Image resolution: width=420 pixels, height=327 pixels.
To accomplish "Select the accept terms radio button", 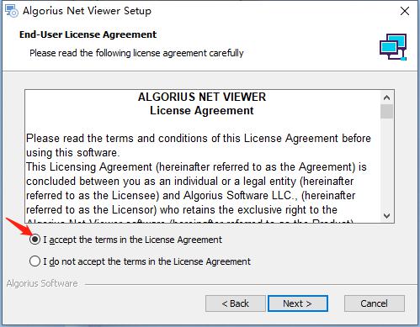I will [35, 240].
